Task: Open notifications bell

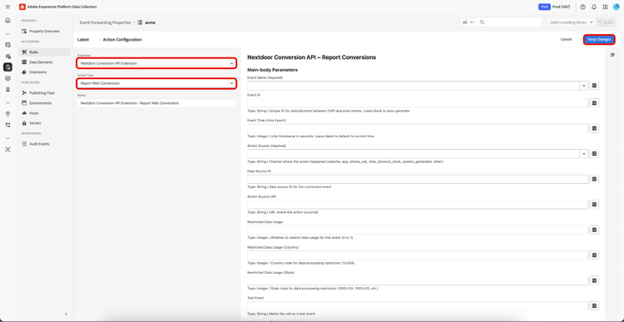Action: pyautogui.click(x=594, y=7)
